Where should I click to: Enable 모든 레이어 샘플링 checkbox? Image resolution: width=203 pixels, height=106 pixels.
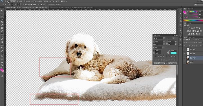pos(24,4)
